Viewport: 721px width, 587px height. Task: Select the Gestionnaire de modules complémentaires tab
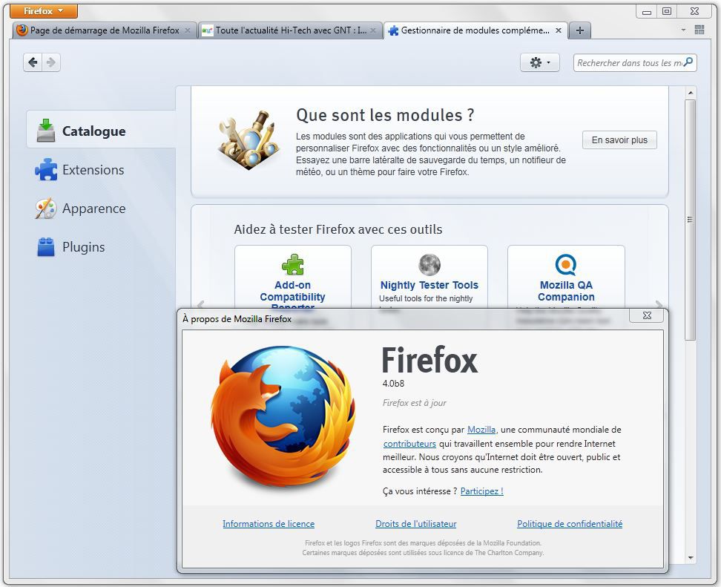[475, 30]
